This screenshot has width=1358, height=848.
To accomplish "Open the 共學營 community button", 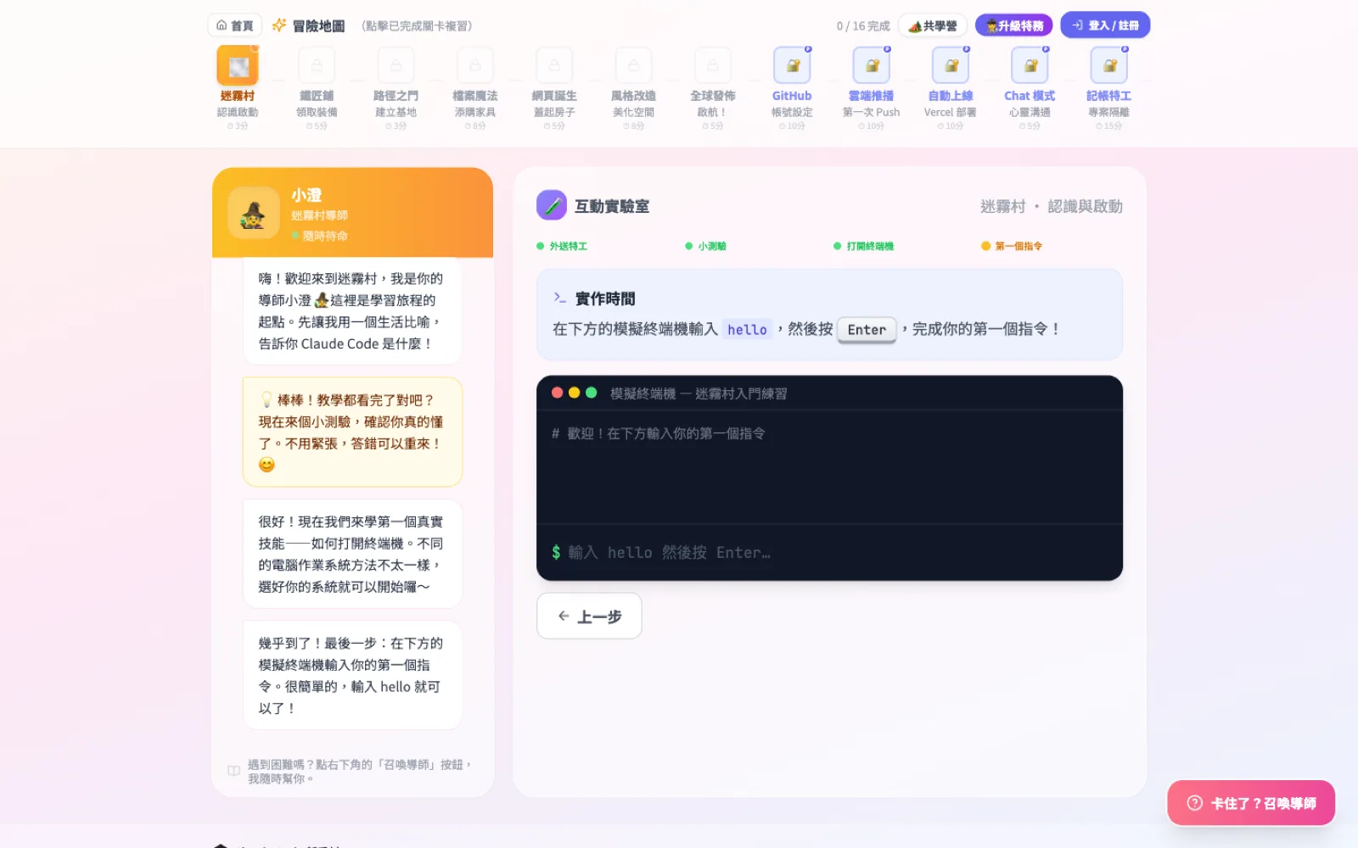I will coord(933,25).
